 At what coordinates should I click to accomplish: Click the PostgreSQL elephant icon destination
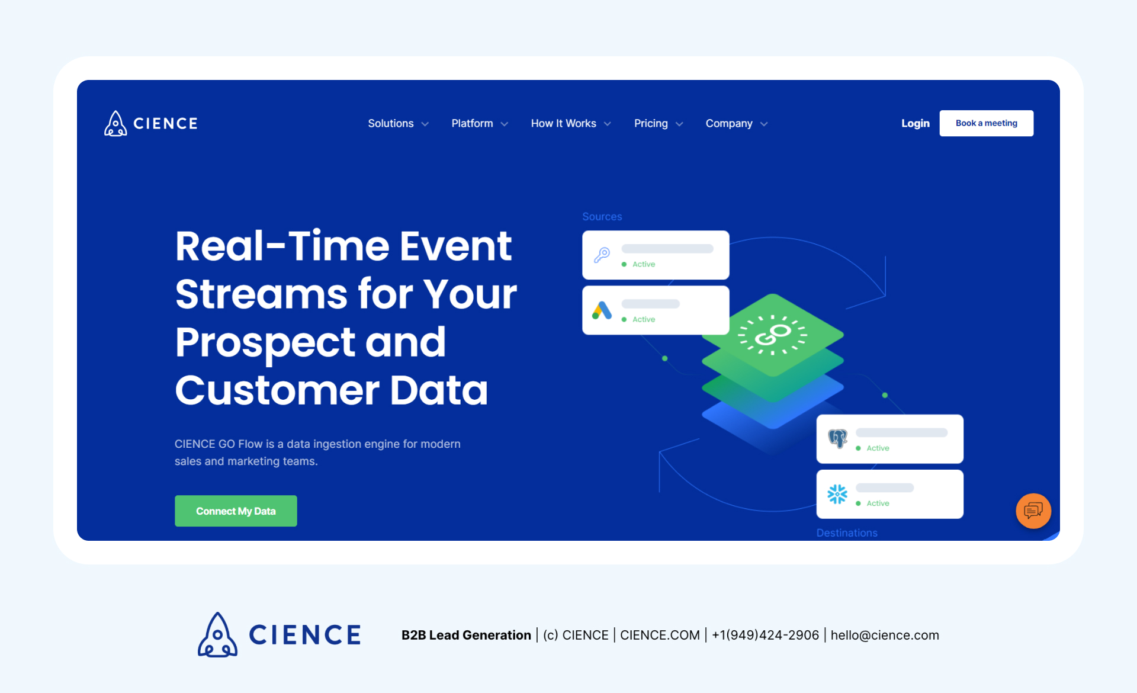(837, 439)
